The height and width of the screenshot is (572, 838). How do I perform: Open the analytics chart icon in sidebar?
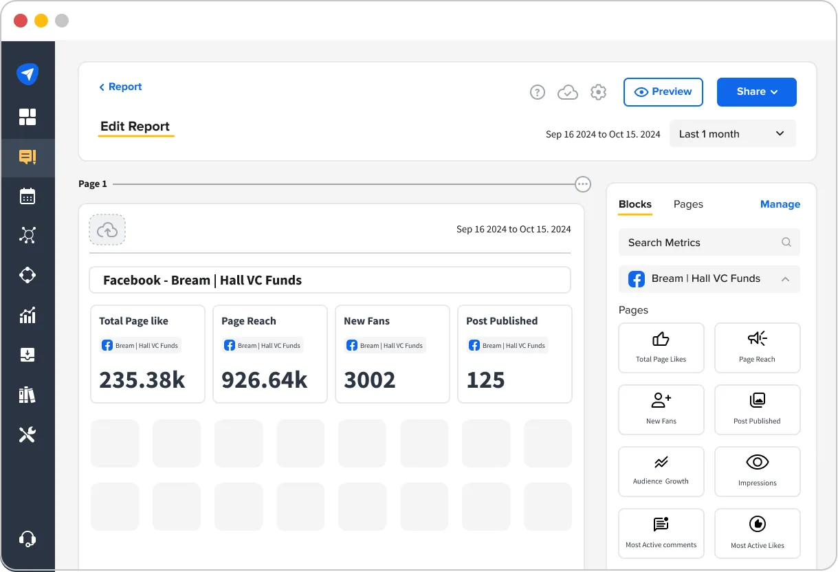click(28, 315)
